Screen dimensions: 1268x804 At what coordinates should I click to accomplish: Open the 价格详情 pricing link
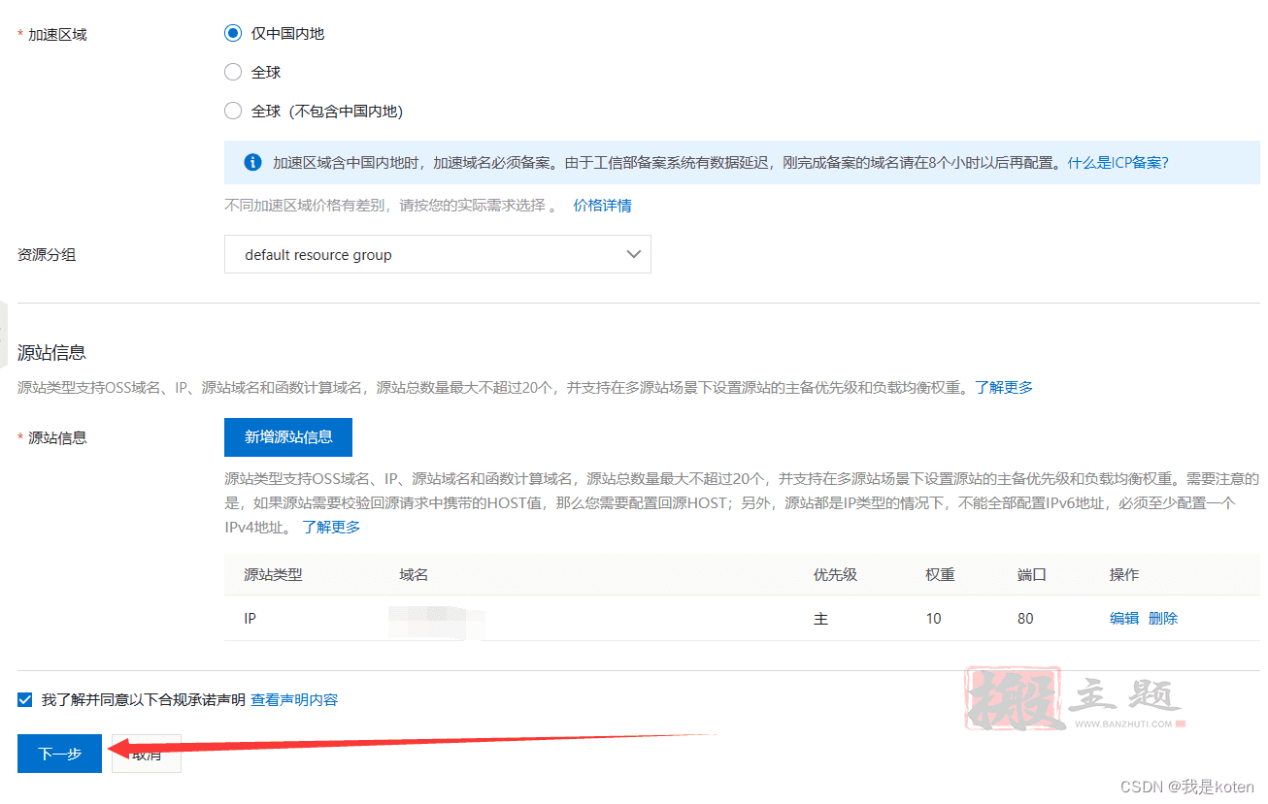coord(602,206)
